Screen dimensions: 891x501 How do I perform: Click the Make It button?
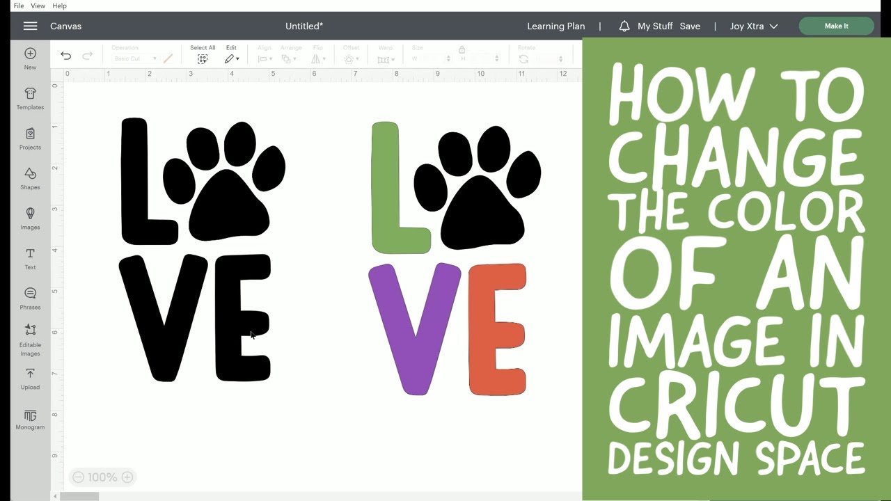coord(836,26)
